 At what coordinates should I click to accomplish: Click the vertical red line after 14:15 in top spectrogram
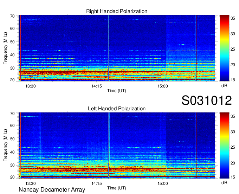pos(109,48)
